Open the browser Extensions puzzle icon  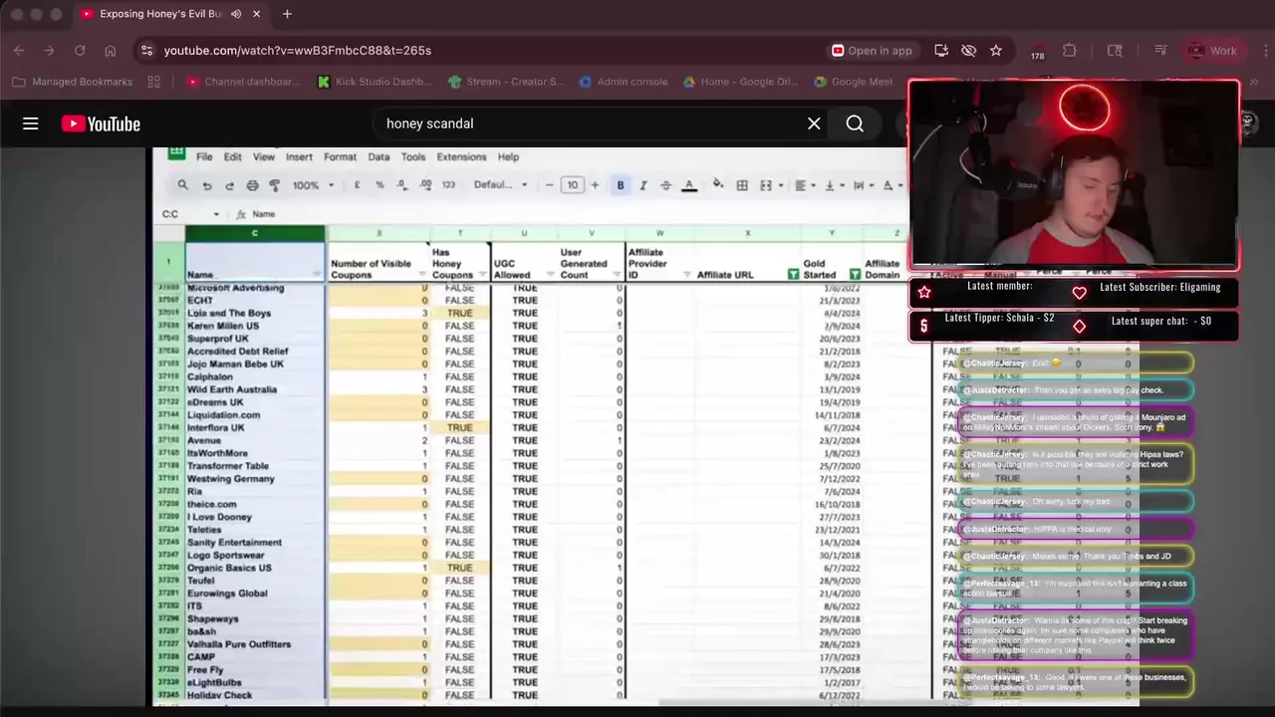1070,50
